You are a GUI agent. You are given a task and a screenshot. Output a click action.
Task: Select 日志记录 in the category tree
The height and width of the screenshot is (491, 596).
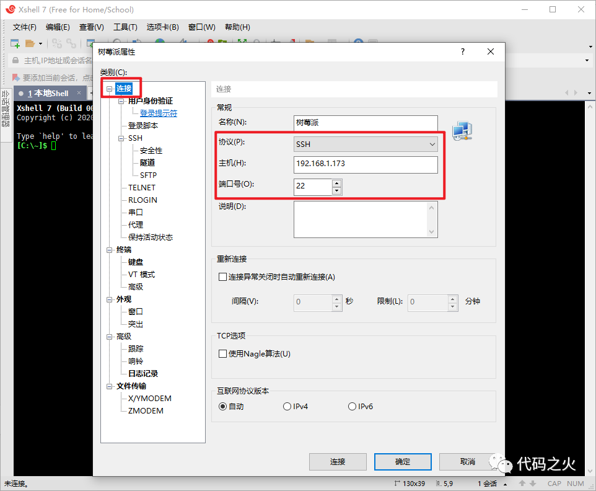(x=143, y=373)
